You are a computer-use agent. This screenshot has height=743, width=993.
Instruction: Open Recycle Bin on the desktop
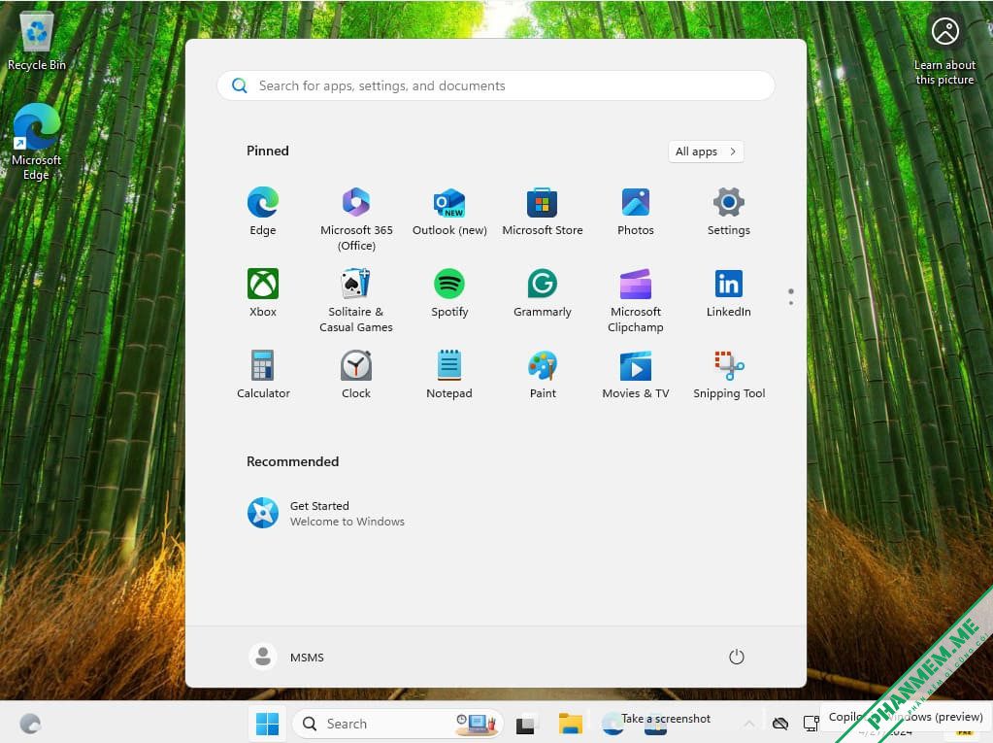pos(37,41)
